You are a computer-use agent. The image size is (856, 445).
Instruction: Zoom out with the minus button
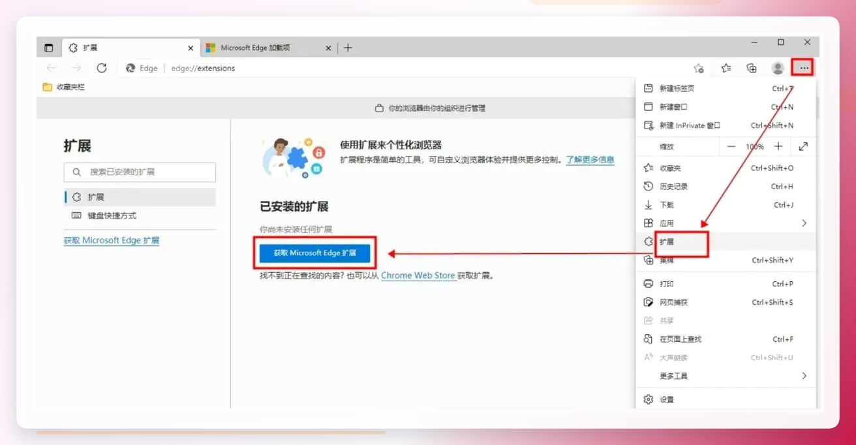coord(731,147)
